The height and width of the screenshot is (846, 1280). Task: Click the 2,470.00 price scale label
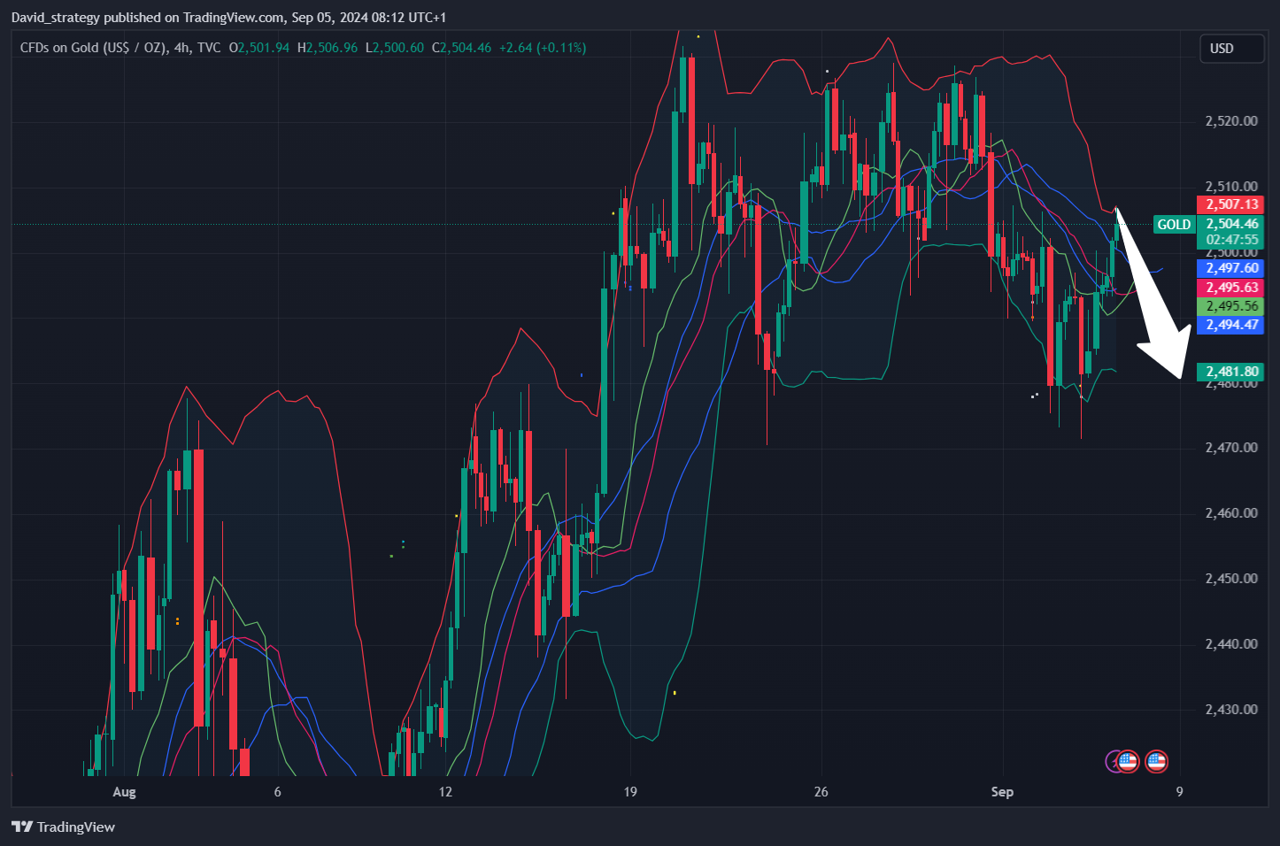click(1231, 448)
